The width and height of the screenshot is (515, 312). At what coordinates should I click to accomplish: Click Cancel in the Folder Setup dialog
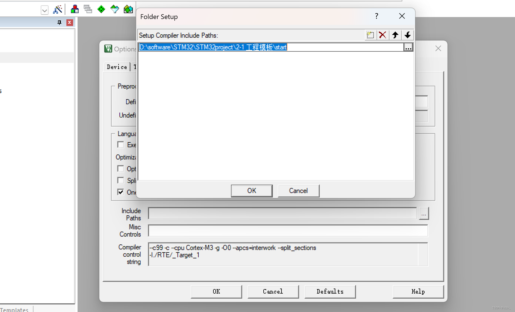(299, 191)
